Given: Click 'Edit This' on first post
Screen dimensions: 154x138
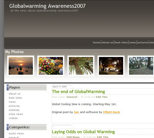Looking at the screenshot, I should [x=102, y=97].
